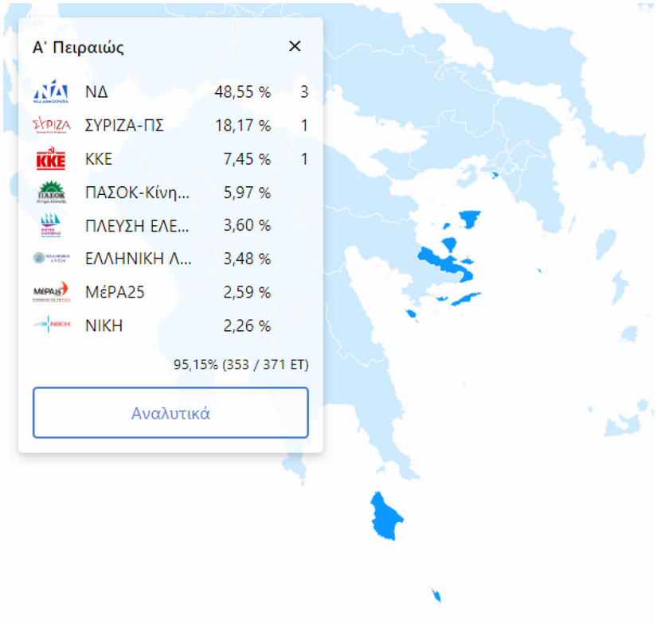Select the highlighted Crete region on map
657x627 pixels.
pyautogui.click(x=385, y=517)
